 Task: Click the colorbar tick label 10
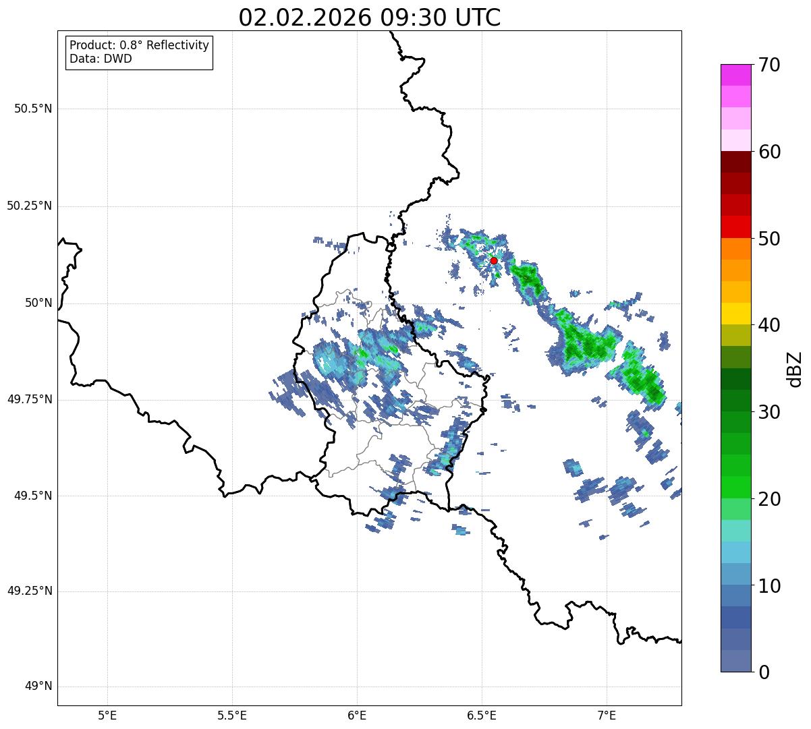769,586
